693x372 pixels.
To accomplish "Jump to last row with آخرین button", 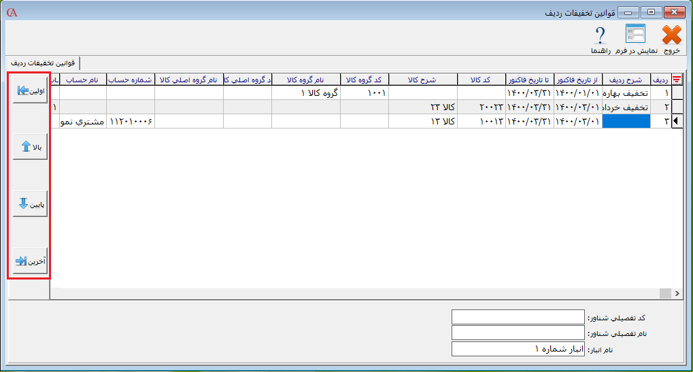I will (30, 260).
